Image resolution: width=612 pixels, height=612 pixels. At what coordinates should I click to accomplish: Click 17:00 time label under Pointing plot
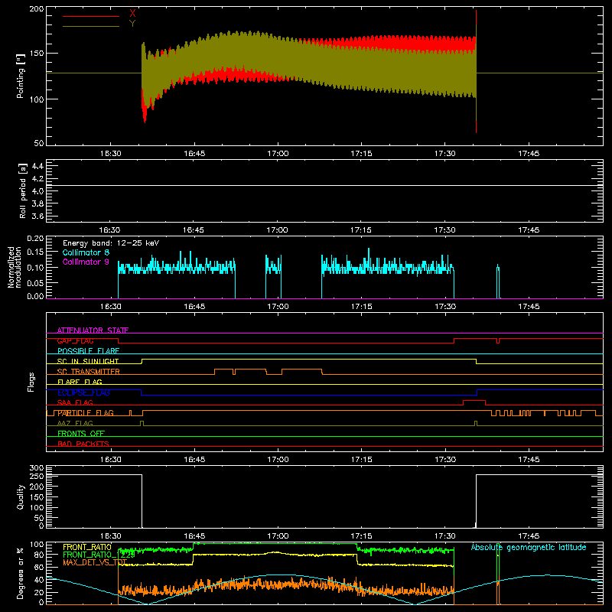click(278, 154)
